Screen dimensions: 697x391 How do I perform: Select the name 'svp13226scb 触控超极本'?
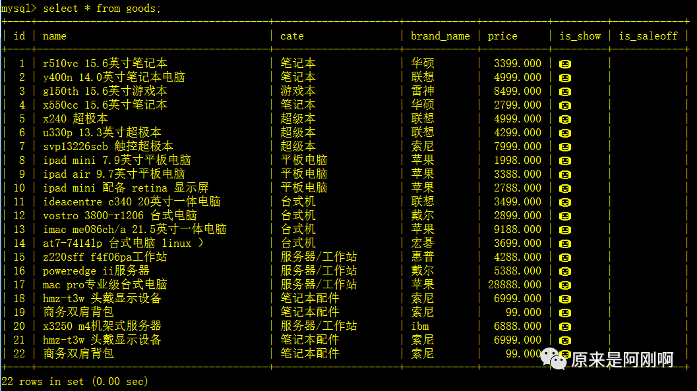coord(108,146)
